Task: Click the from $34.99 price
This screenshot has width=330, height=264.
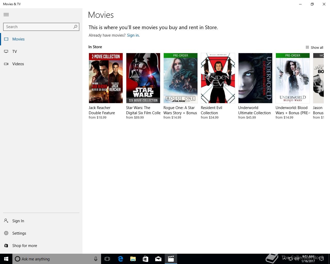Action: [210, 118]
